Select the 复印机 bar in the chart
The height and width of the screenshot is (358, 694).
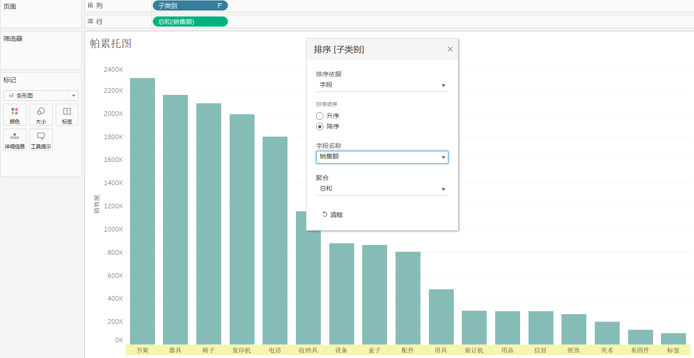[242, 229]
